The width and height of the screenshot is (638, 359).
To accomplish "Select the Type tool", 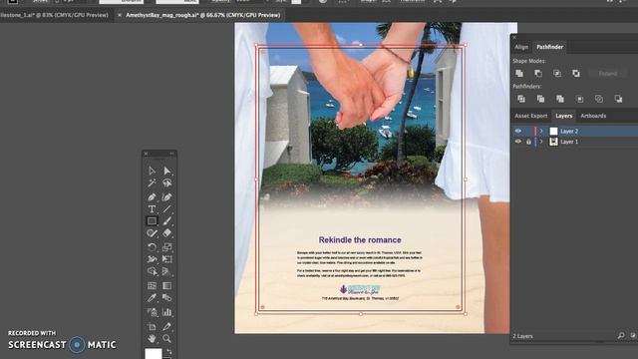I will (152, 209).
